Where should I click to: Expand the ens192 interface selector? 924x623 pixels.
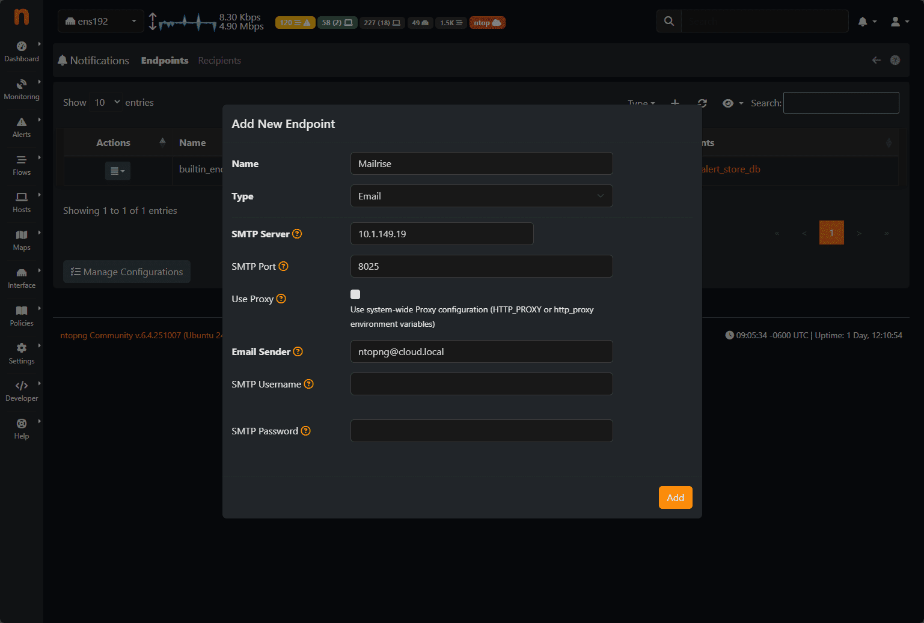click(x=100, y=20)
